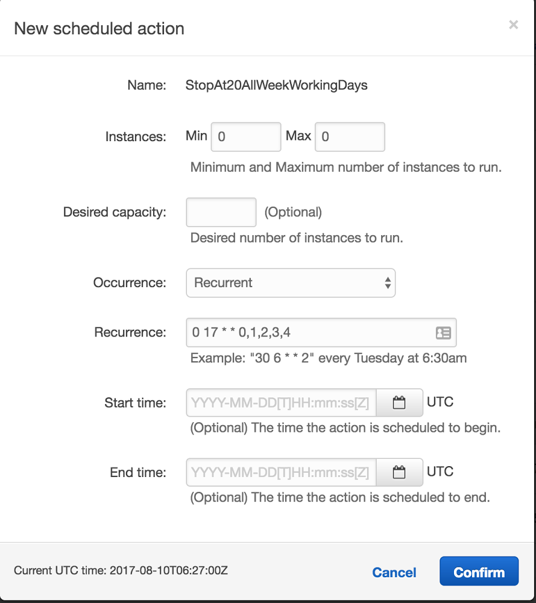This screenshot has height=603, width=536.
Task: Open the End time calendar picker
Action: [399, 473]
